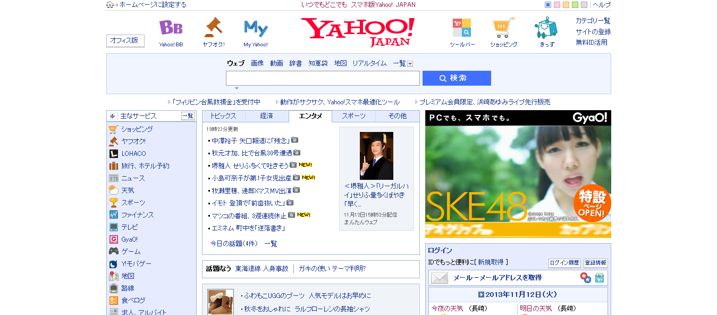The image size is (717, 315).
Task: Open the 新規取得 link in the login box
Action: (x=491, y=262)
